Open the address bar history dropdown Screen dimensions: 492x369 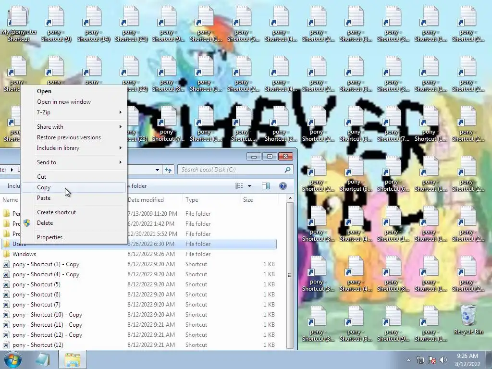pos(157,170)
